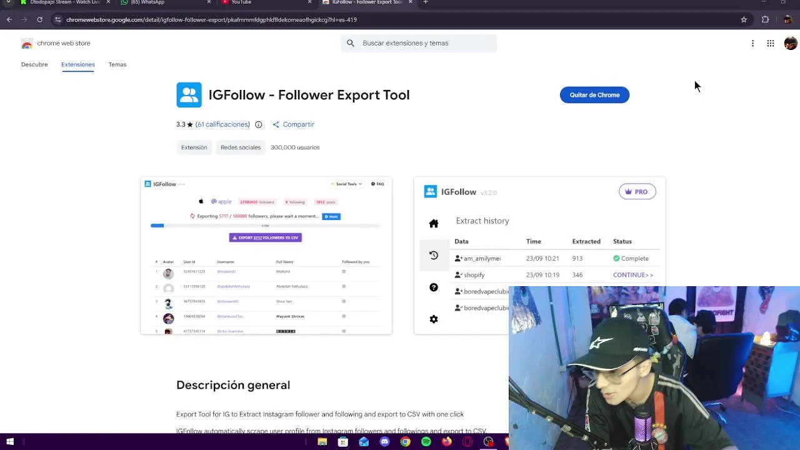The height and width of the screenshot is (450, 800).
Task: Bookmark this page with the star icon
Action: [744, 19]
